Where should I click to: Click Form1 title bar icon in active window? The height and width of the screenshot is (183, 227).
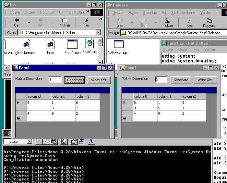pyautogui.click(x=16, y=68)
